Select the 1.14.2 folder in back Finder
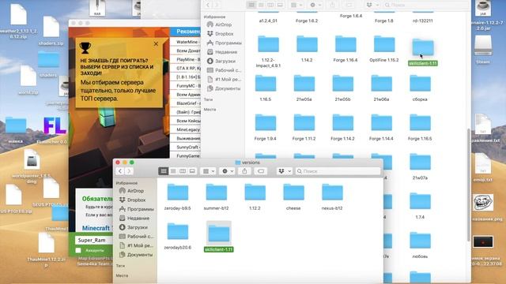This screenshot has width=506, height=284. [x=307, y=49]
